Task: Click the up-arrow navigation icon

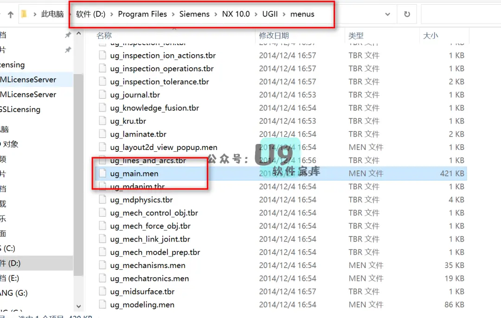Action: tap(10, 14)
